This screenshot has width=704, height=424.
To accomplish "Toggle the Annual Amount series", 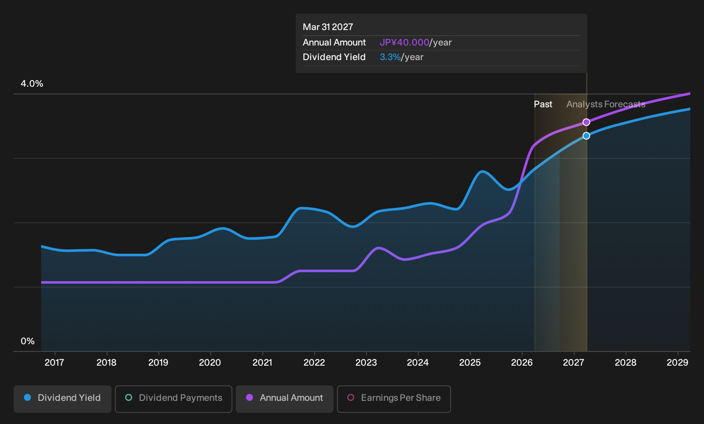I will tap(285, 399).
